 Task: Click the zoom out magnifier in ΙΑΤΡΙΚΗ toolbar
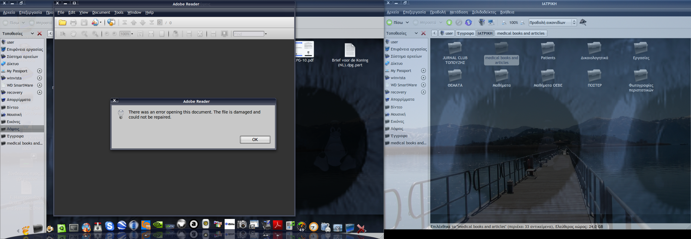pyautogui.click(x=504, y=22)
